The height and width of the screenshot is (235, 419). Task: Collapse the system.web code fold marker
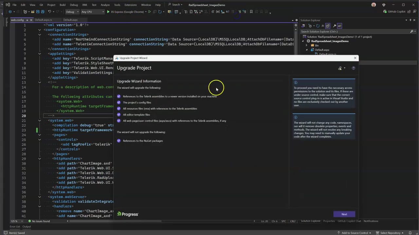click(x=40, y=120)
